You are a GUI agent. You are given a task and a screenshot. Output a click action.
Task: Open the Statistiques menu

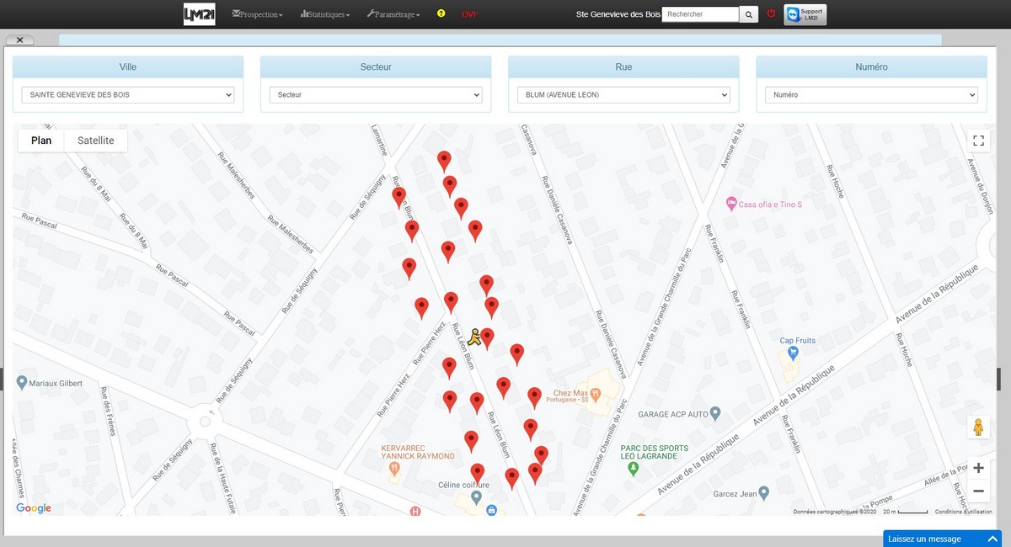coord(325,14)
